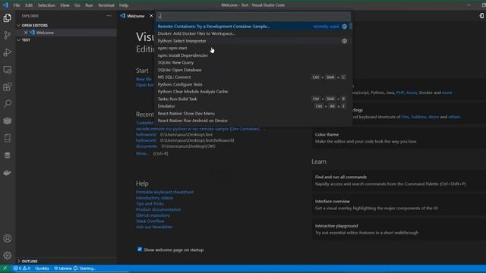Open the Go menu
The image size is (486, 273).
point(77,5)
